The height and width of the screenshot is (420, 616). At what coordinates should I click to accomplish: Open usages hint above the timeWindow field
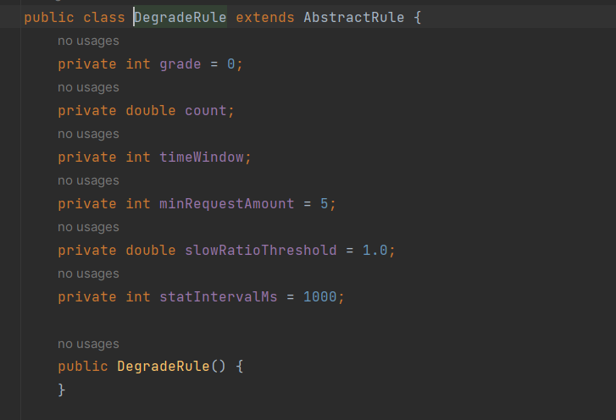click(x=88, y=134)
